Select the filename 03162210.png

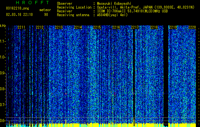(x=17, y=9)
